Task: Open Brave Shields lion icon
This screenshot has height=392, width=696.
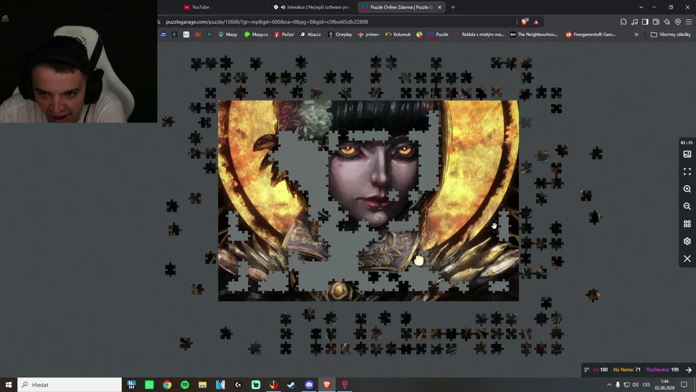Action: pyautogui.click(x=524, y=22)
